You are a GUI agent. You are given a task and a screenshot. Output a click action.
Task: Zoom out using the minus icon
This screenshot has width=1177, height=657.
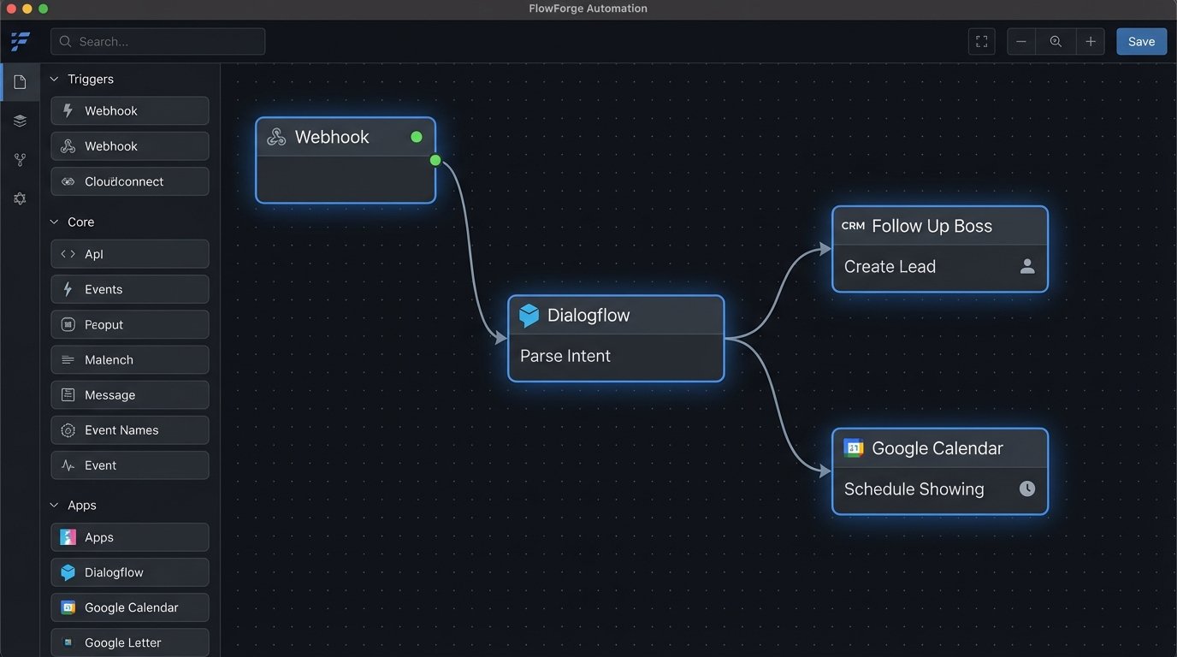[1021, 41]
